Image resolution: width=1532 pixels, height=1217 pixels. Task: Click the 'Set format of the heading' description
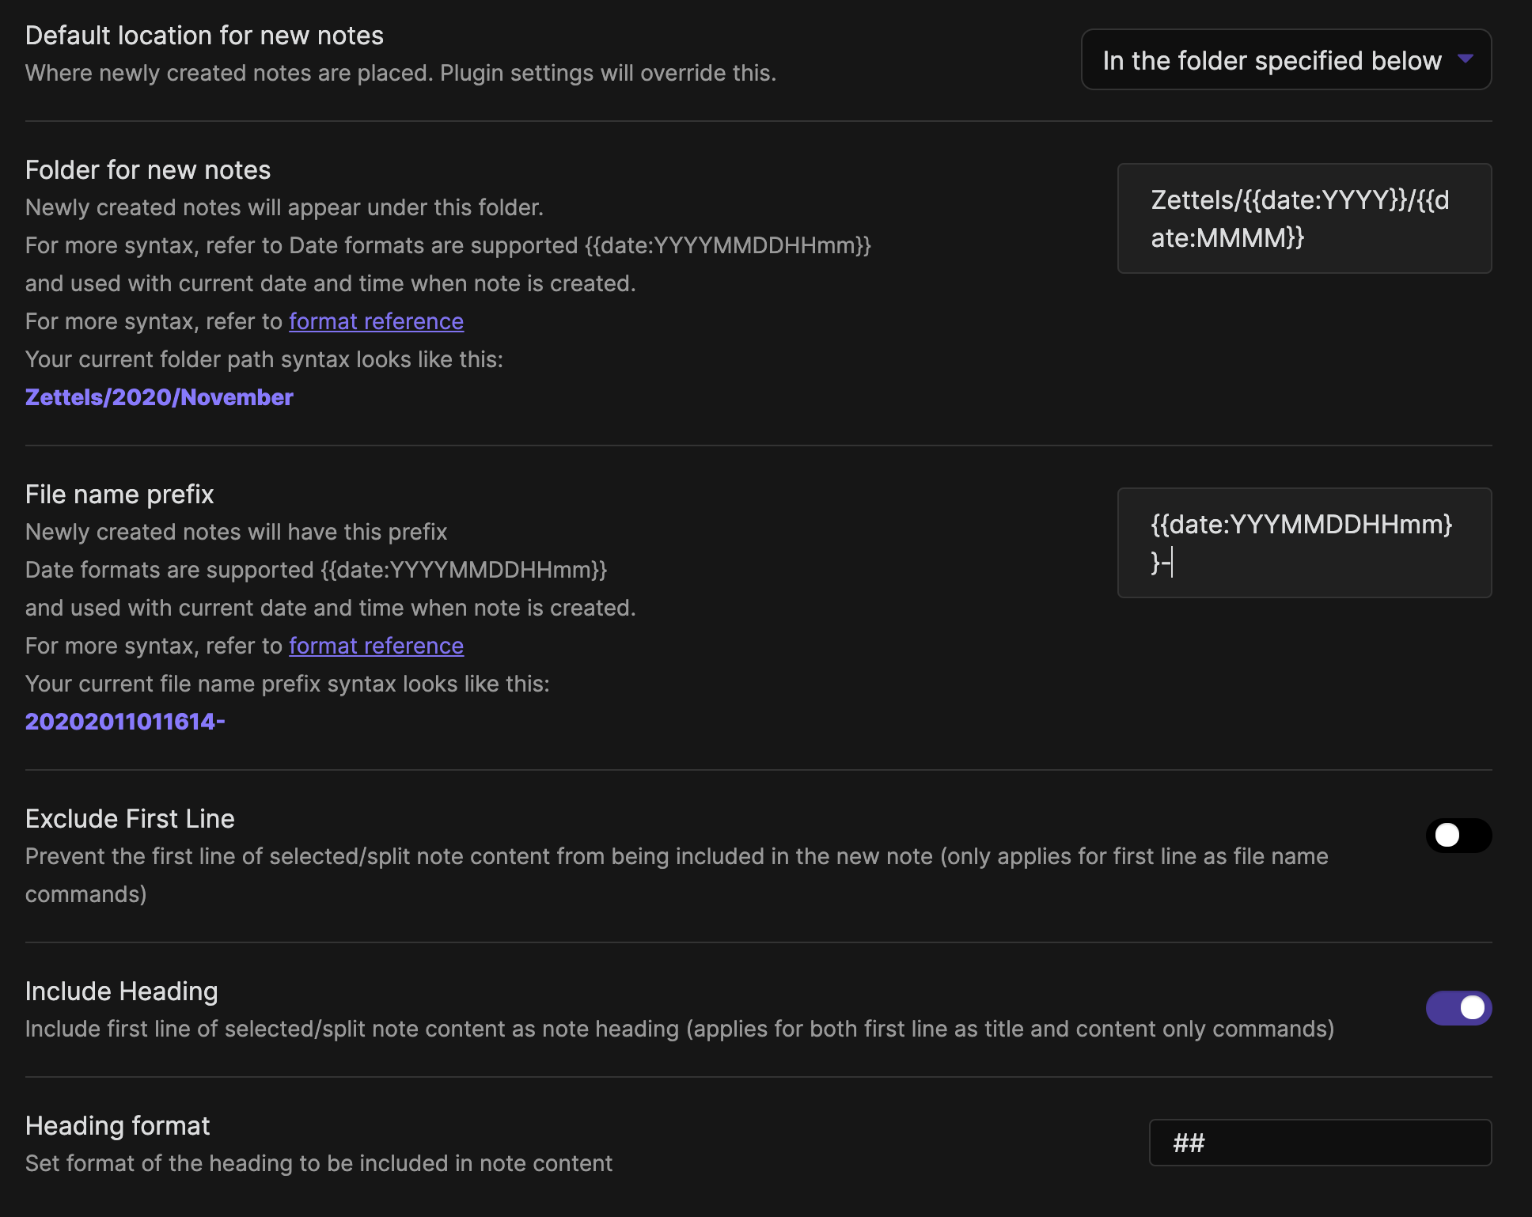[x=318, y=1163]
